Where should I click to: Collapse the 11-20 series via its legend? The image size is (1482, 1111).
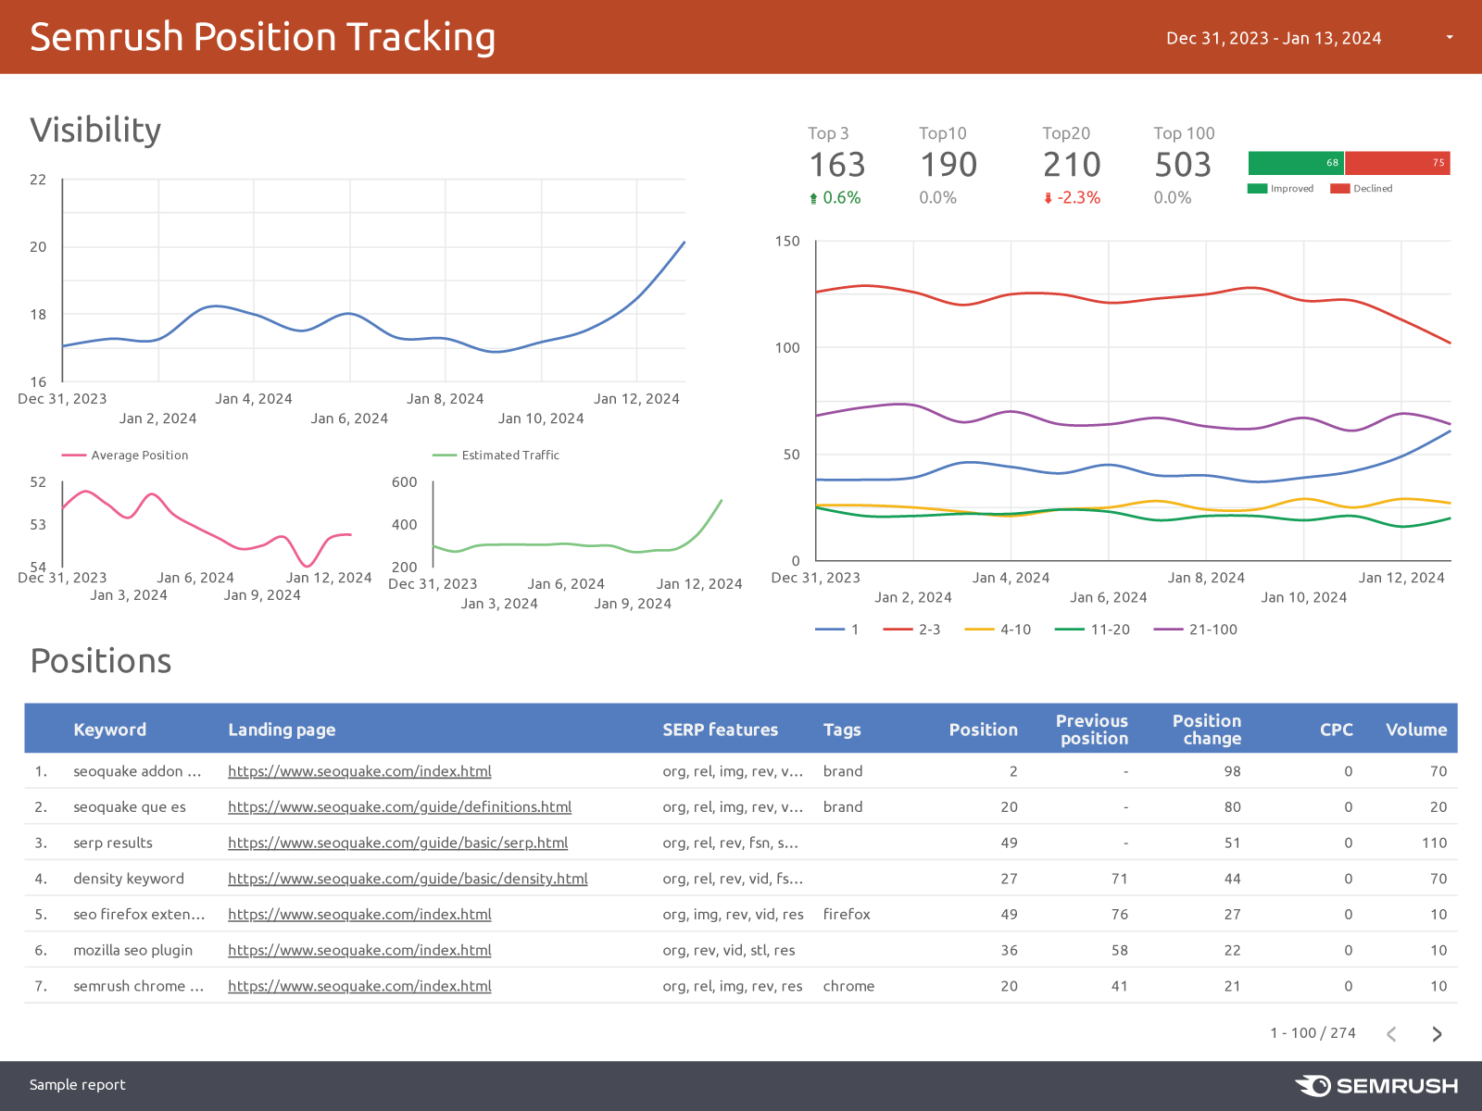[1062, 629]
